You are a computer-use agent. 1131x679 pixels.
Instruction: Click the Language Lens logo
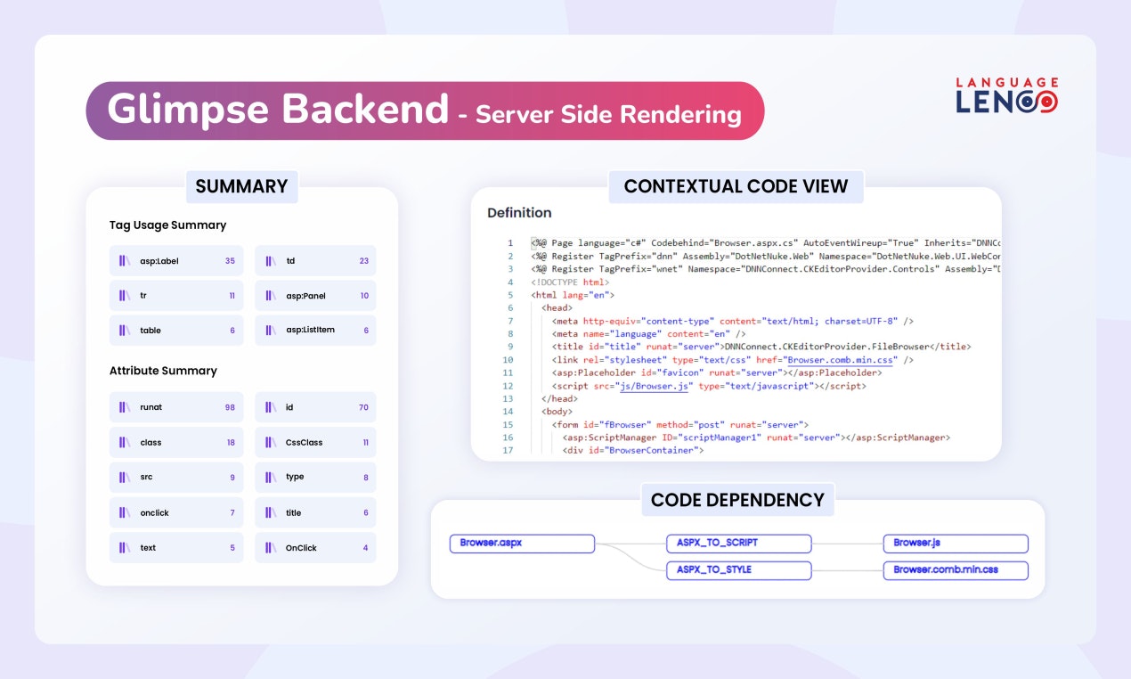1007,95
